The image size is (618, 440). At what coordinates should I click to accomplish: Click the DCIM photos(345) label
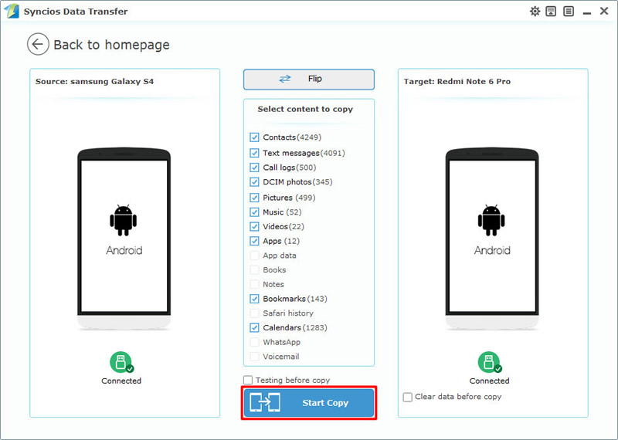click(x=297, y=182)
